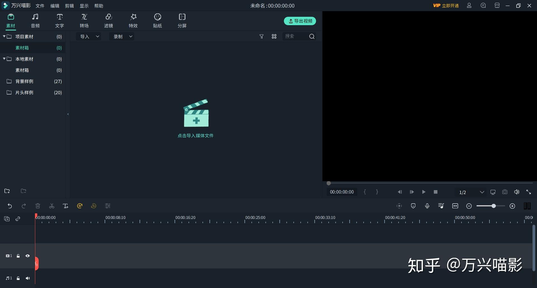Add a marker with shield icon
This screenshot has width=537, height=288.
[413, 206]
